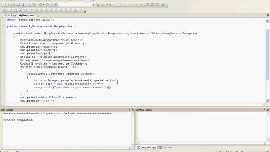
Task: Close the General Output panel
Action: pyautogui.click(x=268, y=110)
